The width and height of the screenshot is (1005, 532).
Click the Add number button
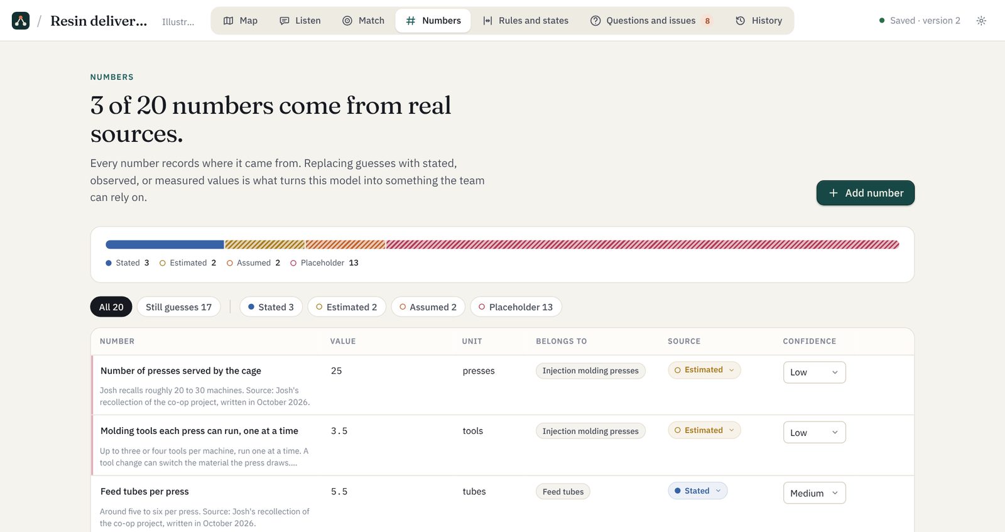click(x=866, y=193)
